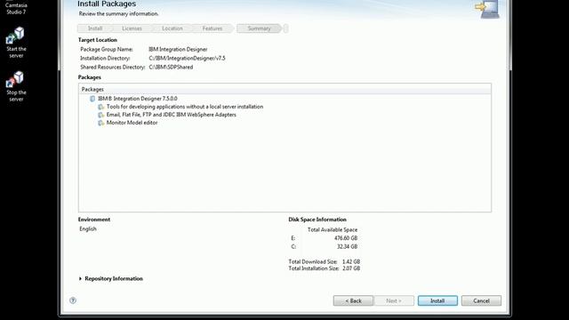The width and height of the screenshot is (569, 320).
Task: Click the Packages column header
Action: tap(284, 89)
